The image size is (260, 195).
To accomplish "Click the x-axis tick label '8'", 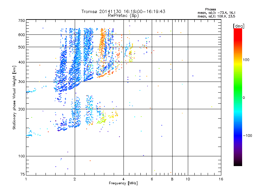I will click(x=172, y=179).
